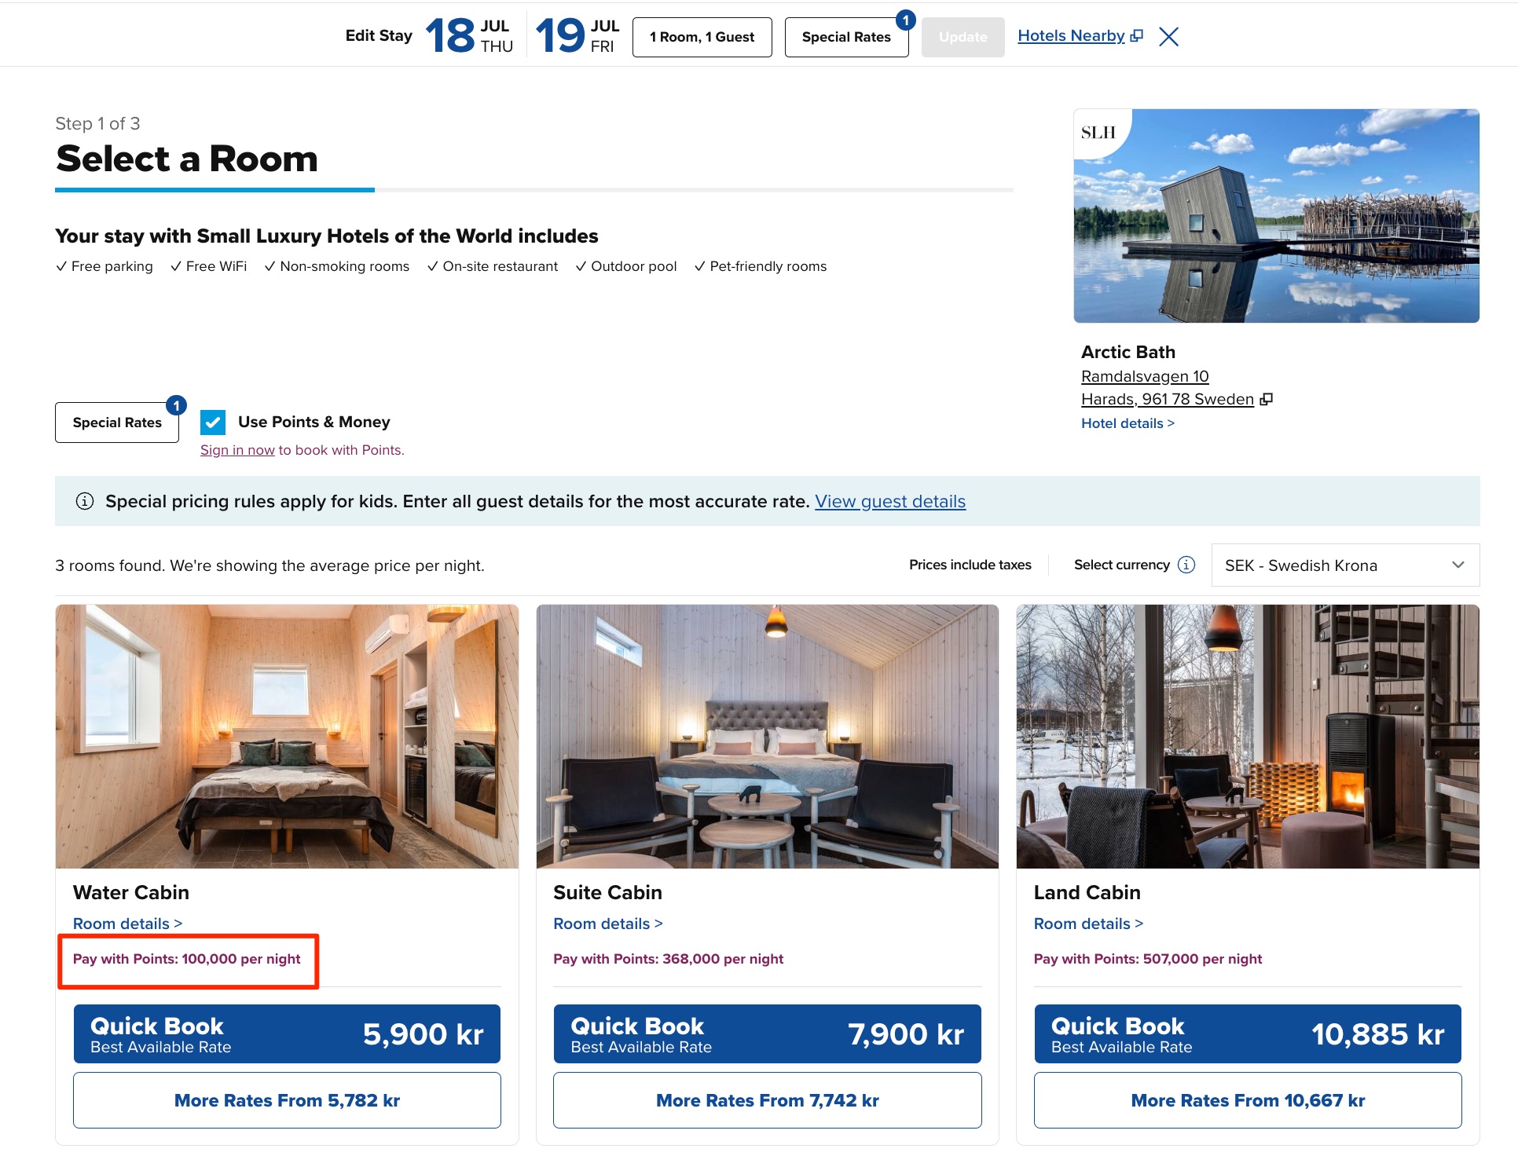
Task: Expand Room details for Land Cabin
Action: 1088,924
